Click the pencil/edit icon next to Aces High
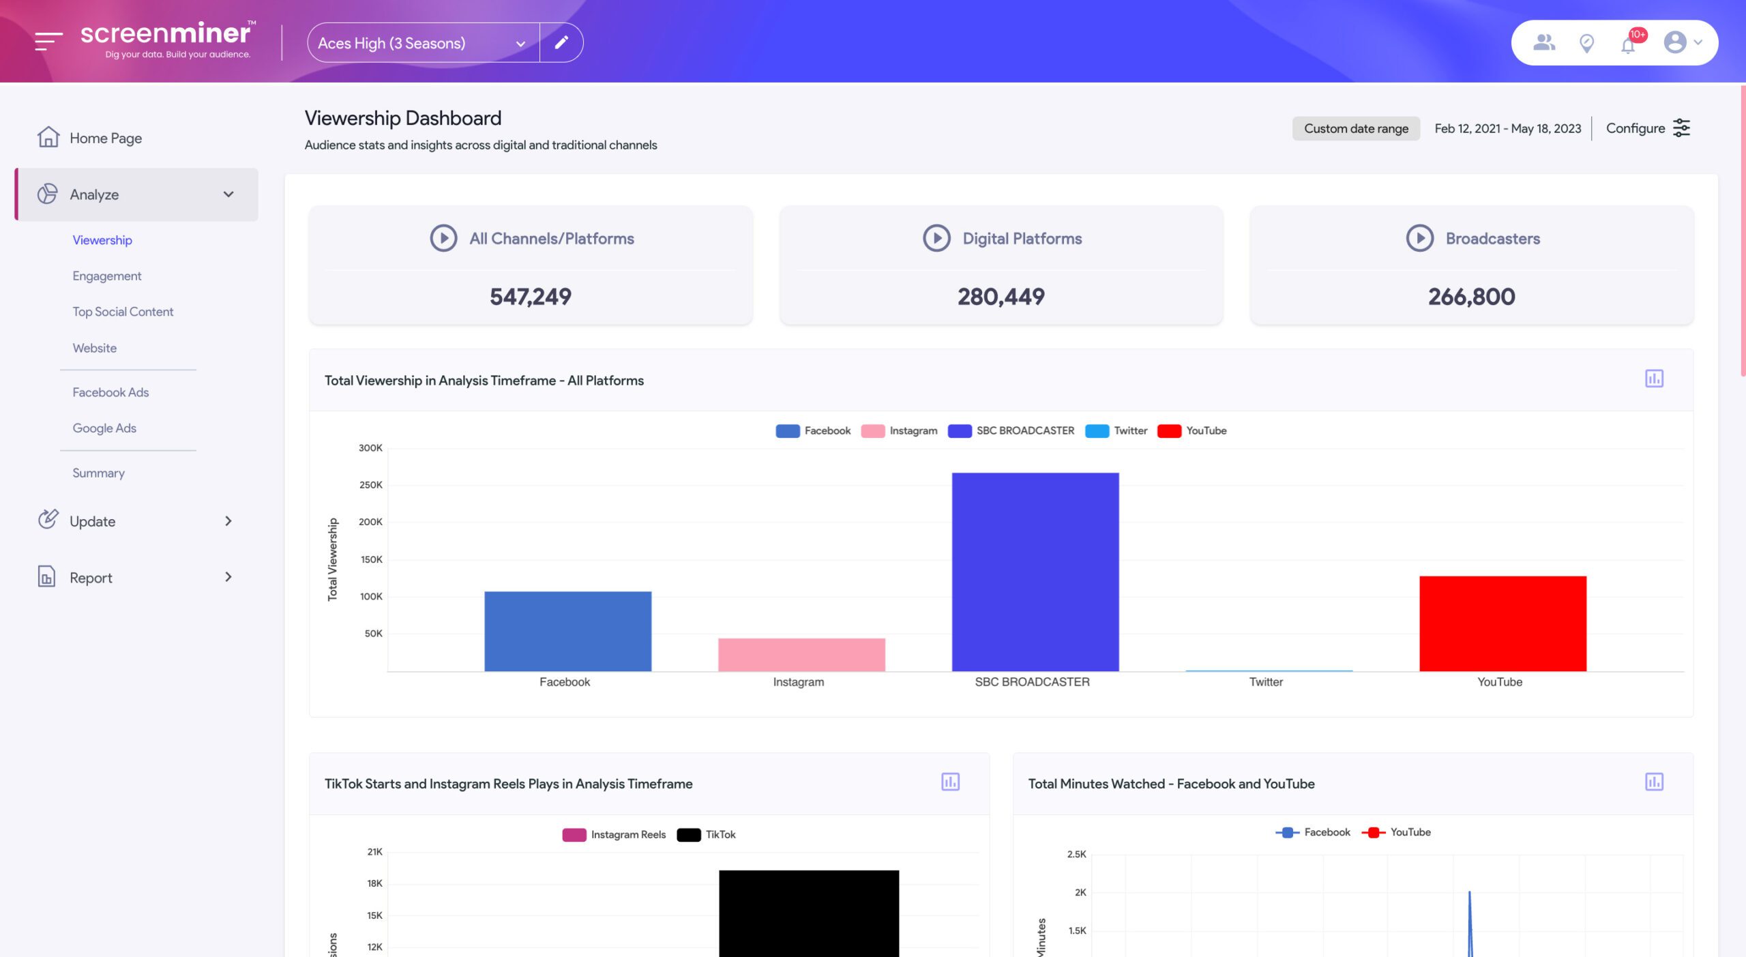 (562, 41)
